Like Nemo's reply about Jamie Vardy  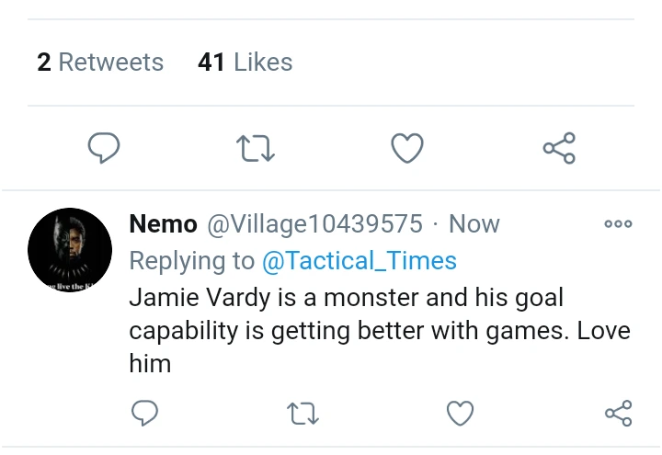[460, 414]
